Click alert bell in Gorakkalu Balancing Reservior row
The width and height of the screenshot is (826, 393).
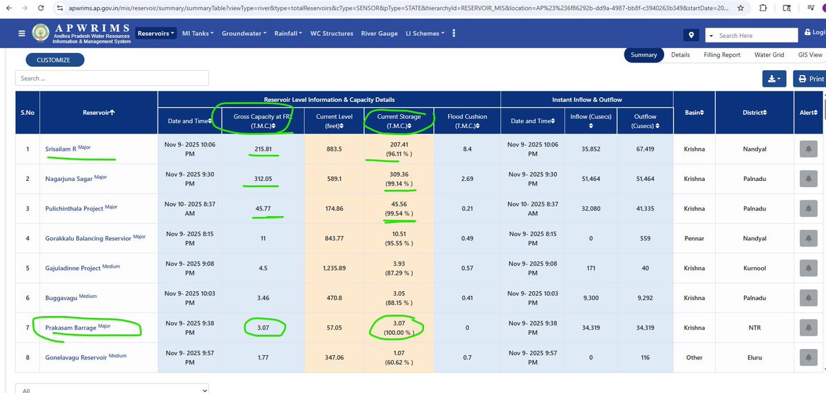coord(808,238)
